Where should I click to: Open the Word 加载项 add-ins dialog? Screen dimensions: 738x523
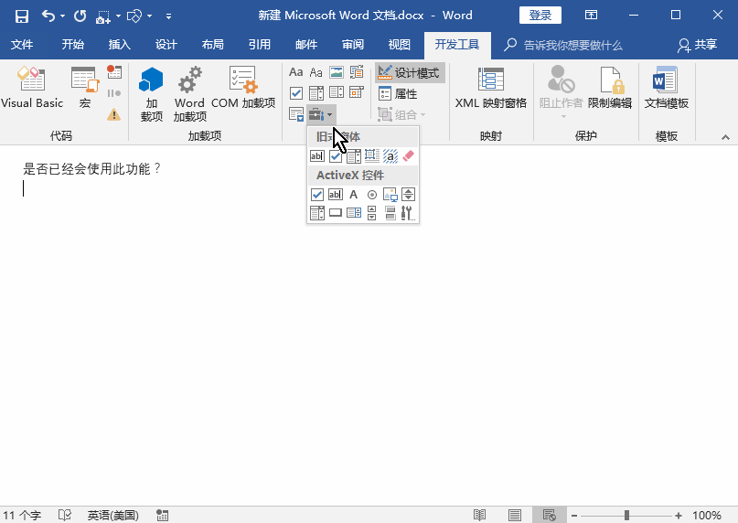pos(189,93)
